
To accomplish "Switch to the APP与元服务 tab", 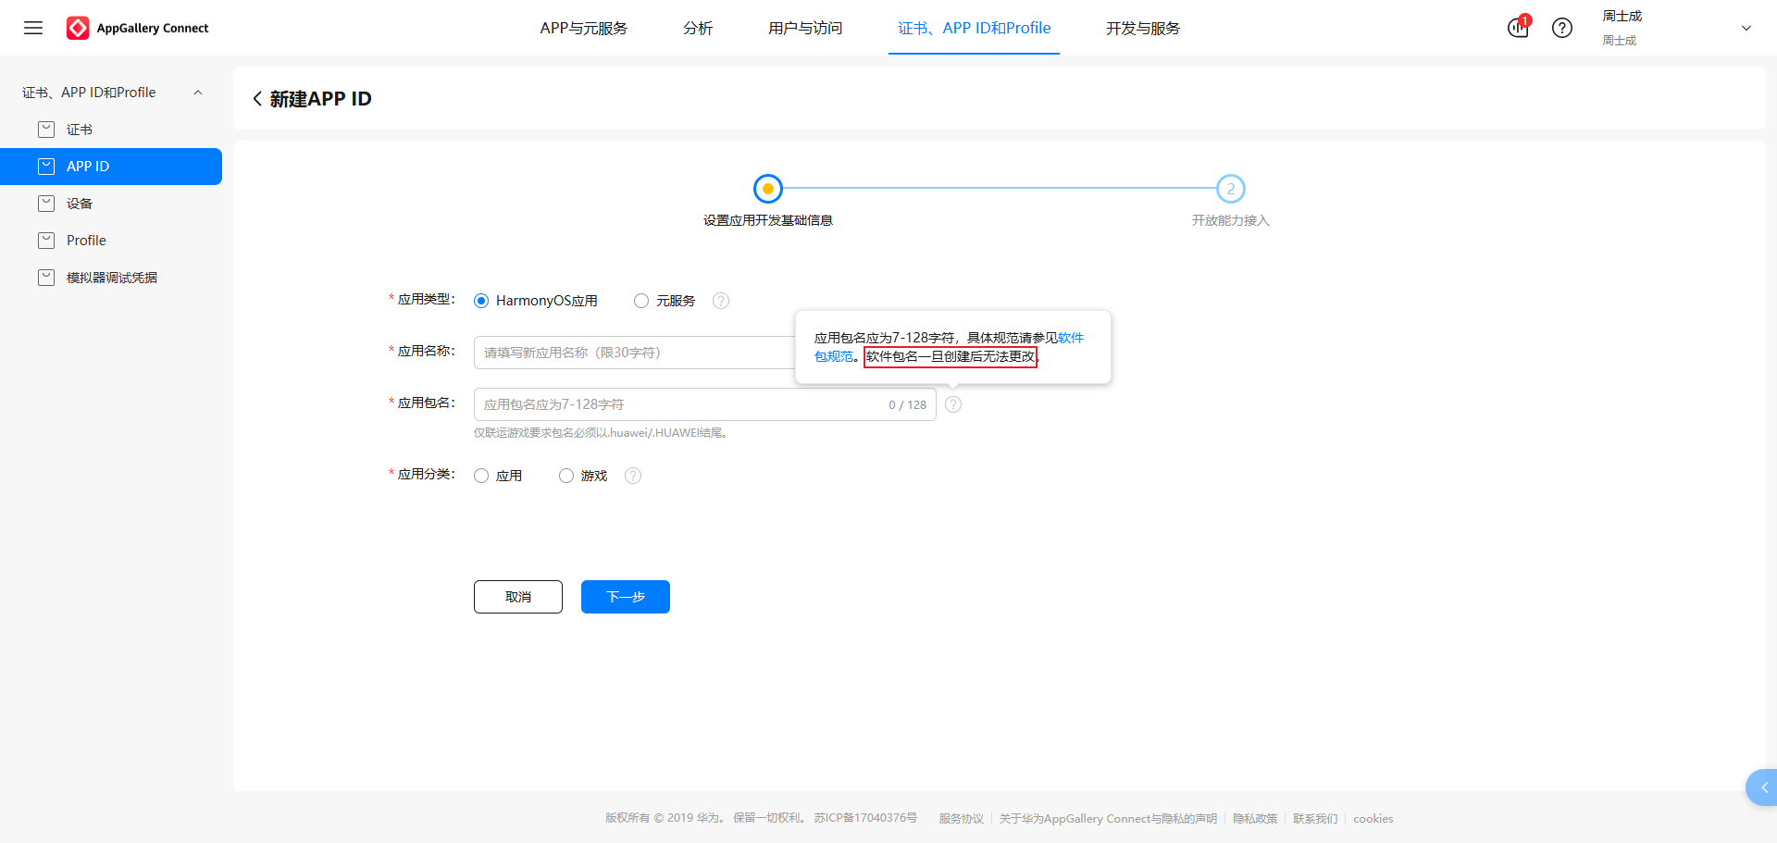I will click(583, 28).
